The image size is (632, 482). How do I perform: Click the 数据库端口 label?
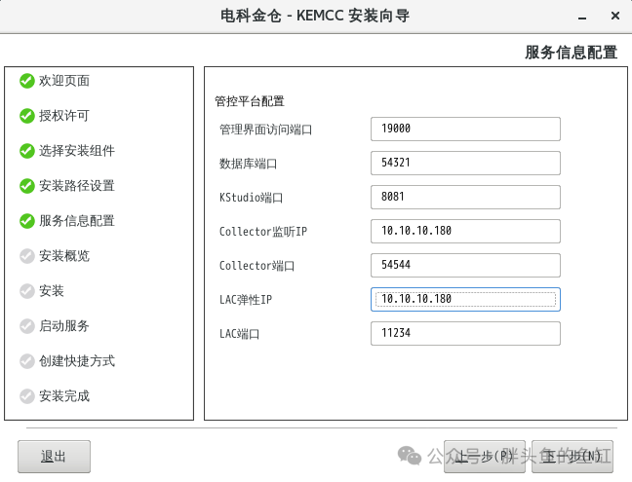[x=249, y=164]
